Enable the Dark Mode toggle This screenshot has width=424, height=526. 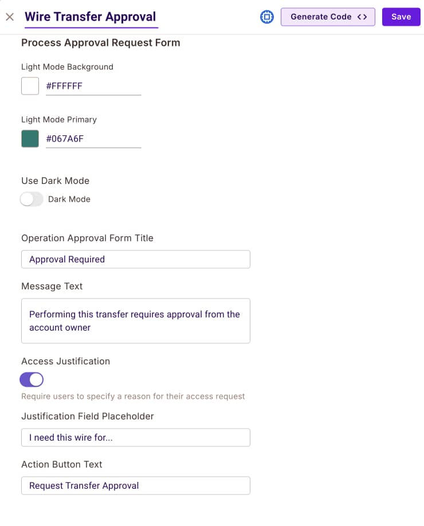[32, 199]
